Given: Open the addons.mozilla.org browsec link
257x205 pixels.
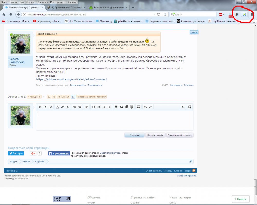Looking at the screenshot, I should point(71,79).
